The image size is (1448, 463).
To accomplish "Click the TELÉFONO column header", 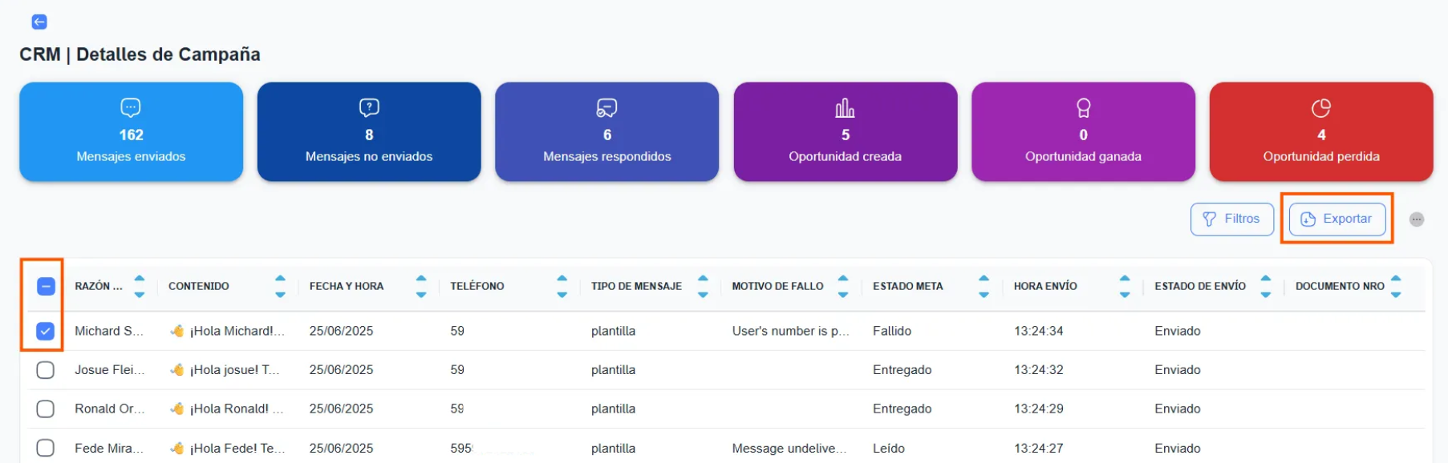I will pos(477,286).
